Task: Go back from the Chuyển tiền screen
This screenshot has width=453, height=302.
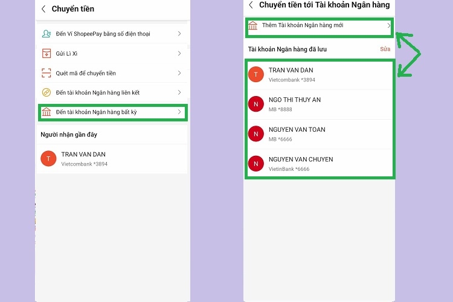Action: click(43, 9)
